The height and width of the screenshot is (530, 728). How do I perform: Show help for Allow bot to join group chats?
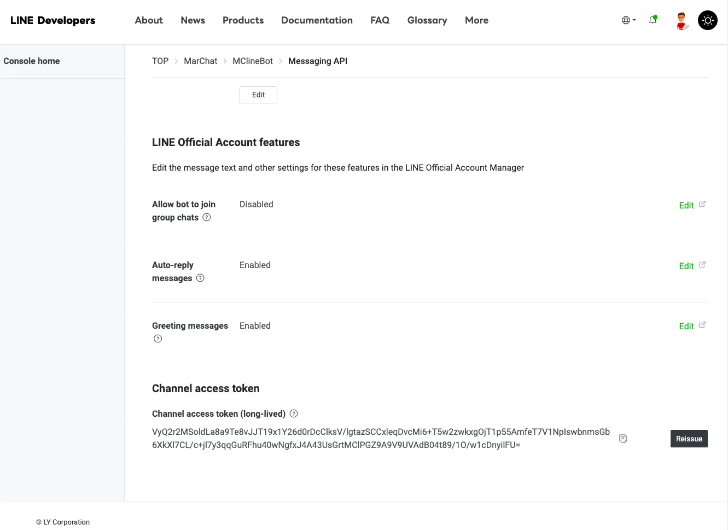207,217
